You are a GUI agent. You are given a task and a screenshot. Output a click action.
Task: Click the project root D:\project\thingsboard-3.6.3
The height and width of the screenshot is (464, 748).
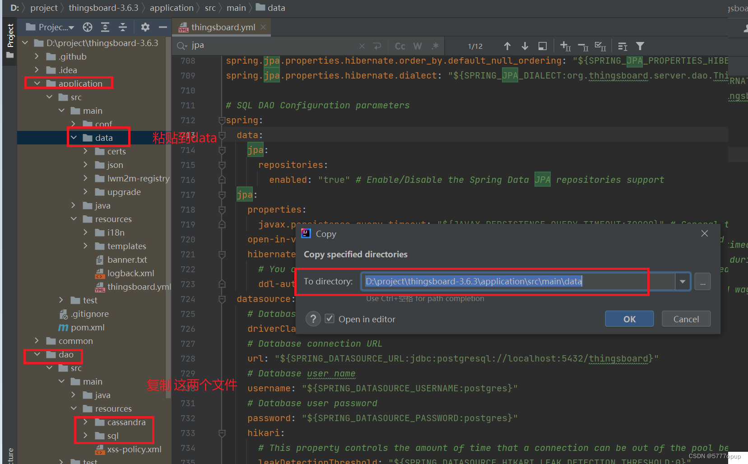coord(96,43)
